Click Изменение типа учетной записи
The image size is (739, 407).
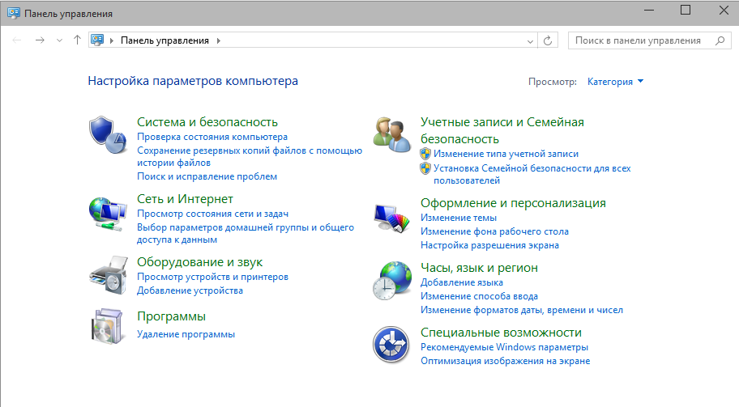tap(506, 154)
